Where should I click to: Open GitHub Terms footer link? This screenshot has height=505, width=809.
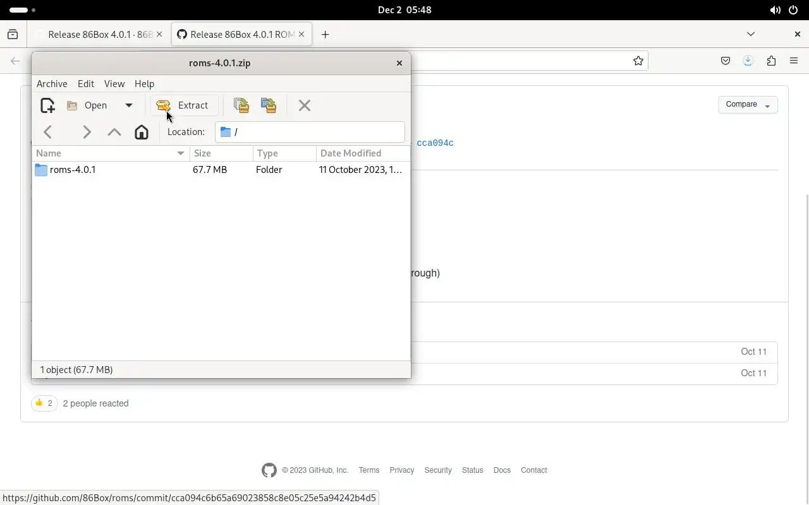click(x=369, y=470)
